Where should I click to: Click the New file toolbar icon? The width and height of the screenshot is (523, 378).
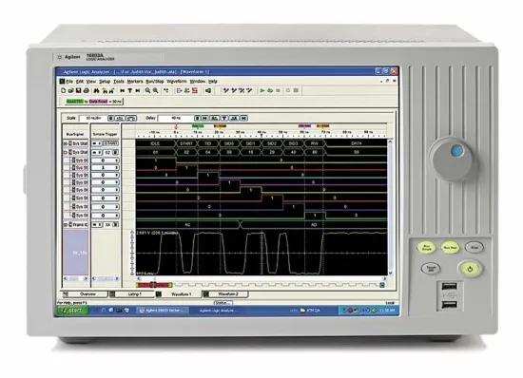coord(64,90)
